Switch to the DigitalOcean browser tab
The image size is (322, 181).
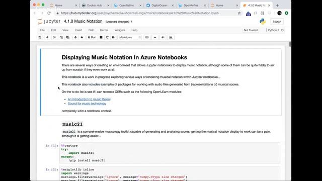(159, 6)
